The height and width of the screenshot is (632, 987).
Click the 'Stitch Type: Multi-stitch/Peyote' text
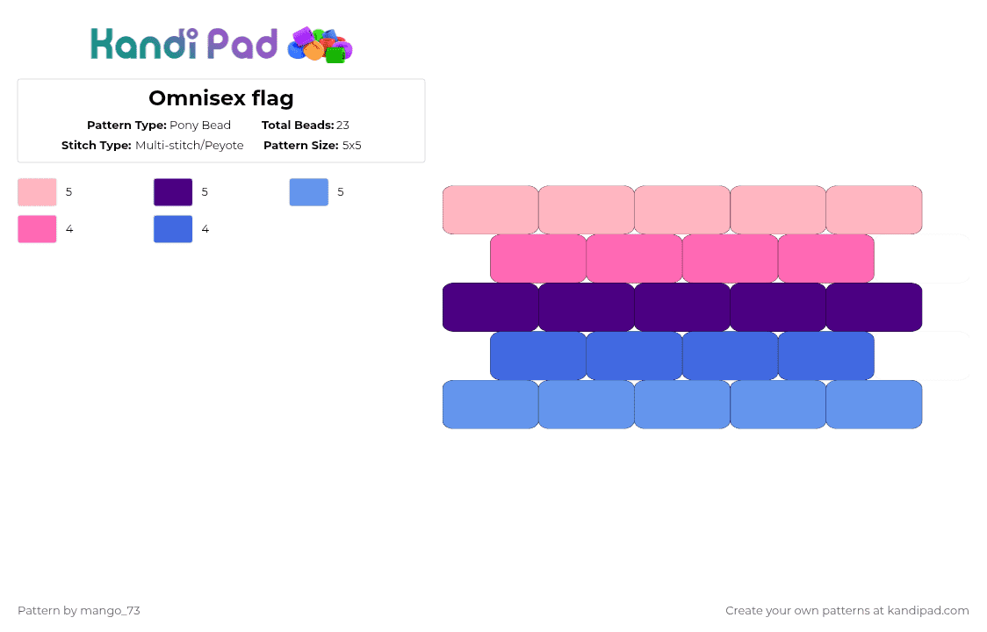(x=152, y=146)
